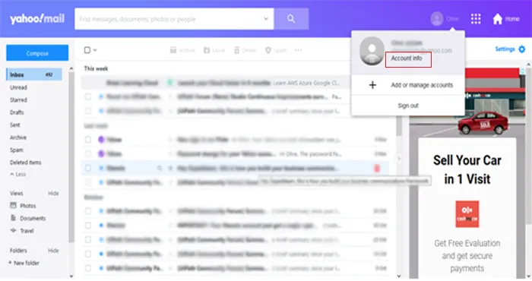
Task: Click the Delete trash toolbar icon
Action: [x=237, y=50]
